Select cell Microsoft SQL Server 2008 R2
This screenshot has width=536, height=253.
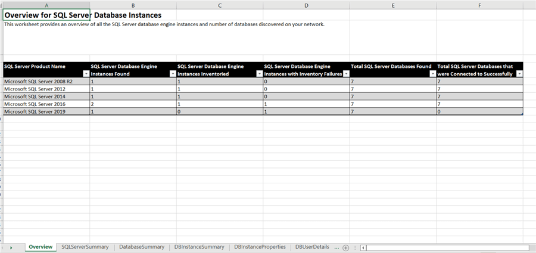click(x=46, y=82)
